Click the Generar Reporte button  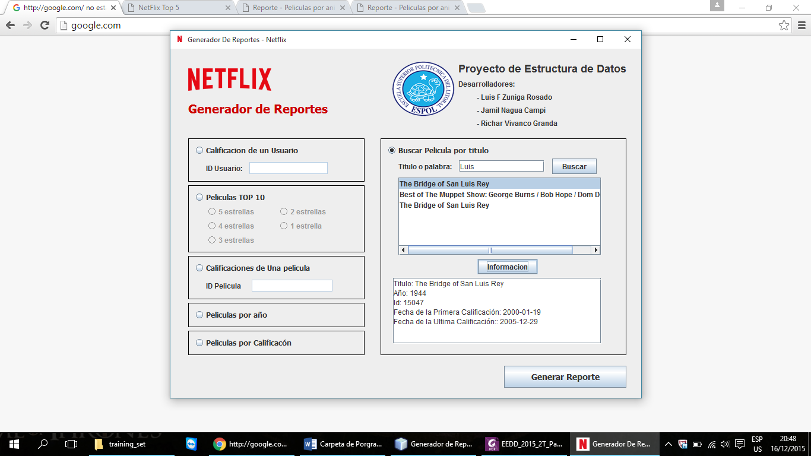pyautogui.click(x=565, y=376)
